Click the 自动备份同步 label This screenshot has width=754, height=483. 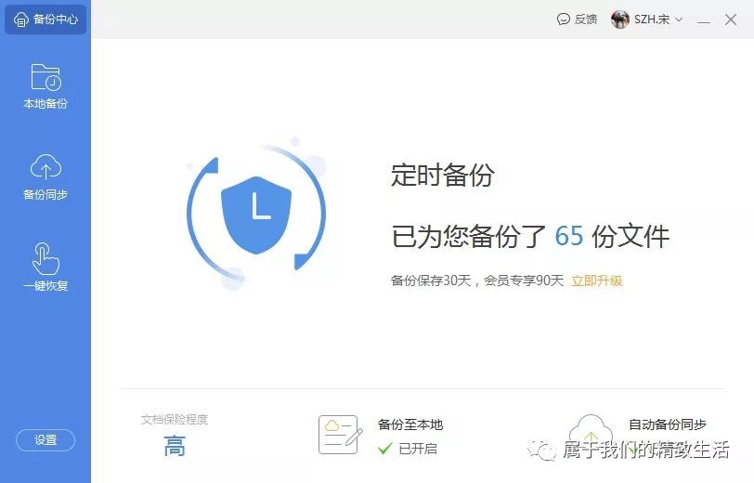(x=668, y=424)
